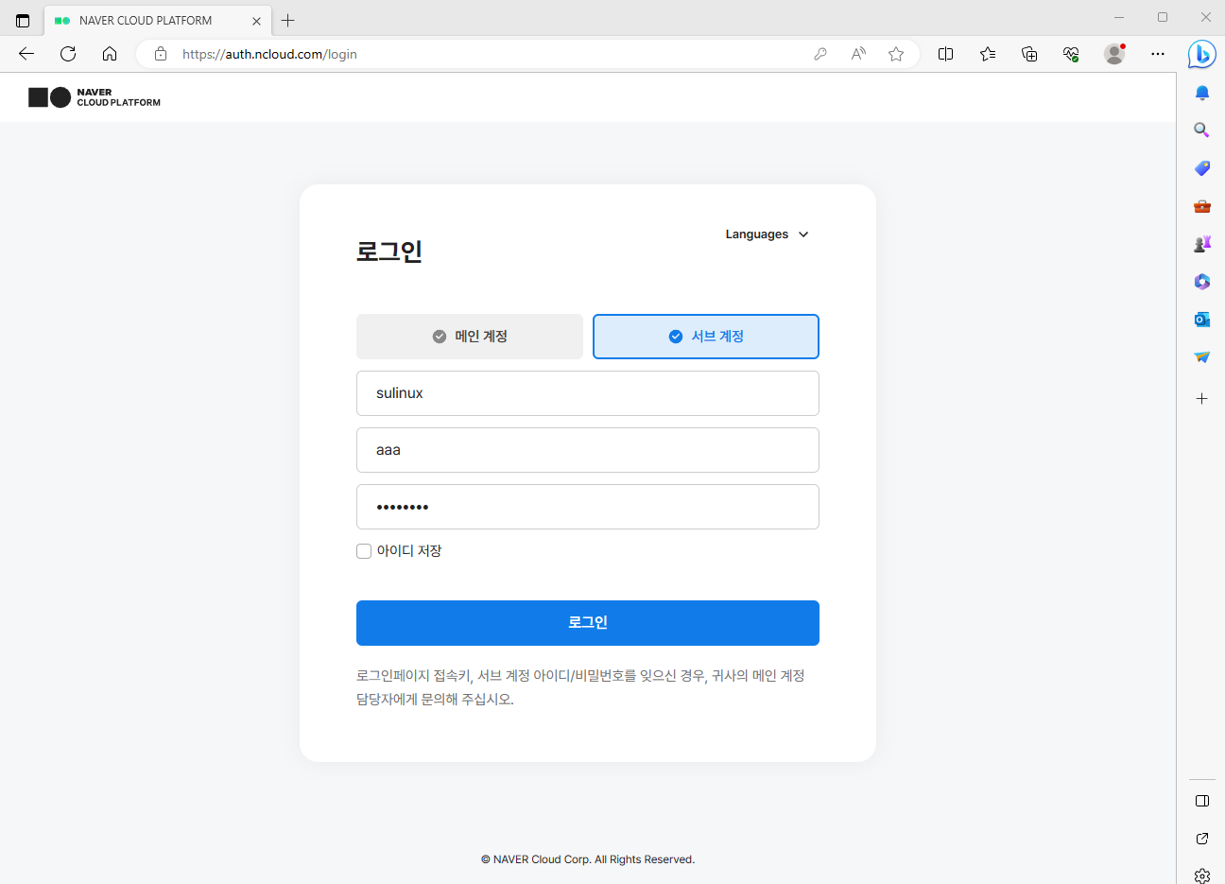Open the Favorites list icon

[988, 54]
